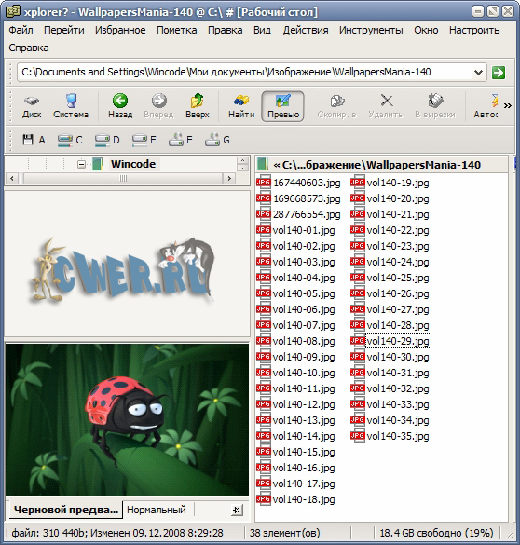The height and width of the screenshot is (545, 520).
Task: Click the Вперед toolbar icon
Action: [158, 107]
